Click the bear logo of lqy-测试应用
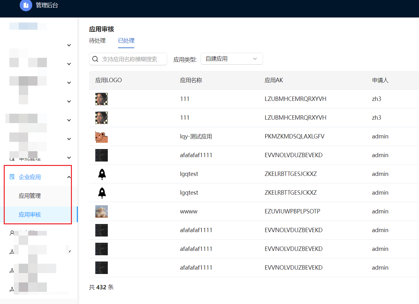 (101, 136)
